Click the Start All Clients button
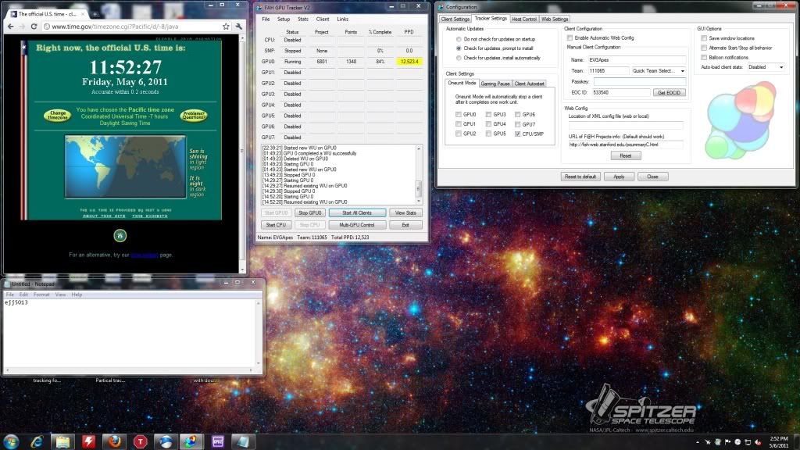The image size is (800, 450). [357, 212]
